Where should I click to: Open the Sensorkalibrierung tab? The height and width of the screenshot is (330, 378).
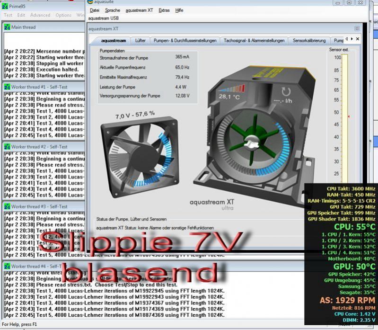tap(309, 41)
